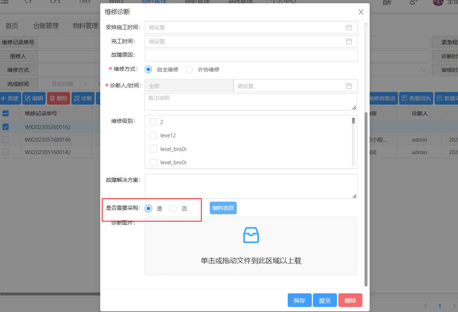Click the link icon in top bar

[x=414, y=2]
